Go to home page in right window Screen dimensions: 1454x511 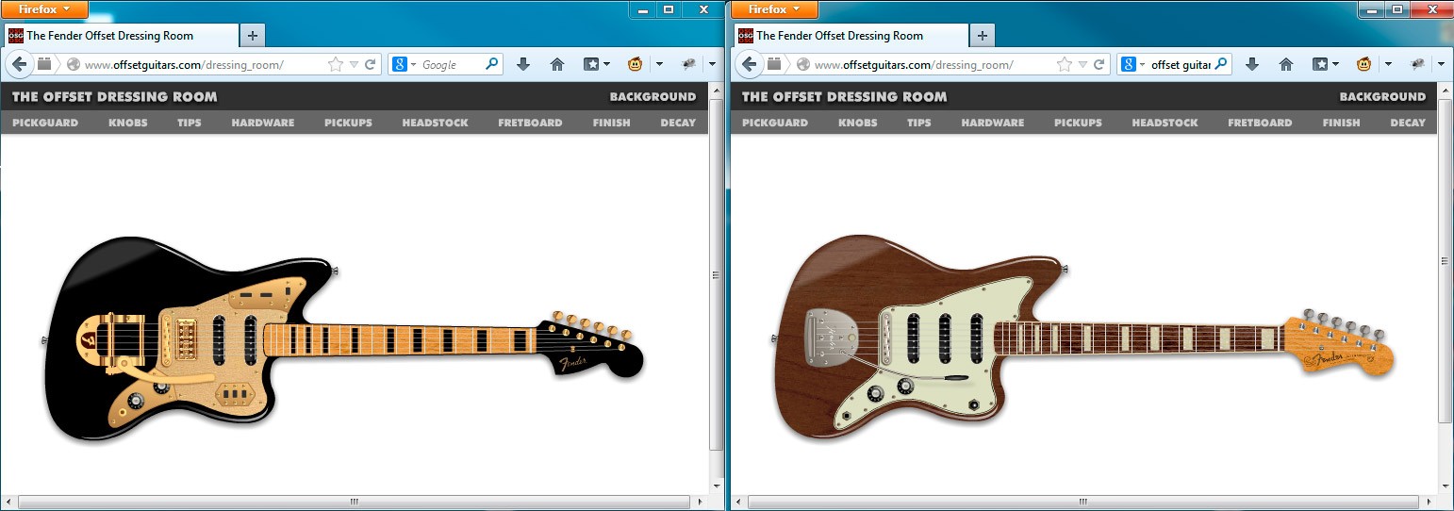tap(1286, 64)
